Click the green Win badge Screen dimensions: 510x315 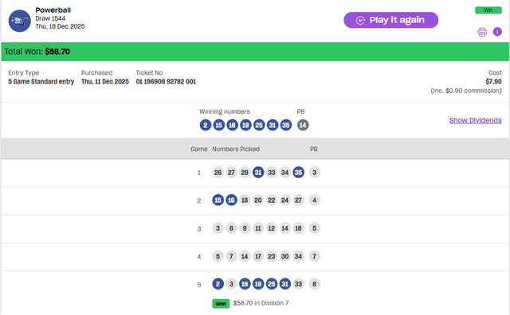[488, 10]
